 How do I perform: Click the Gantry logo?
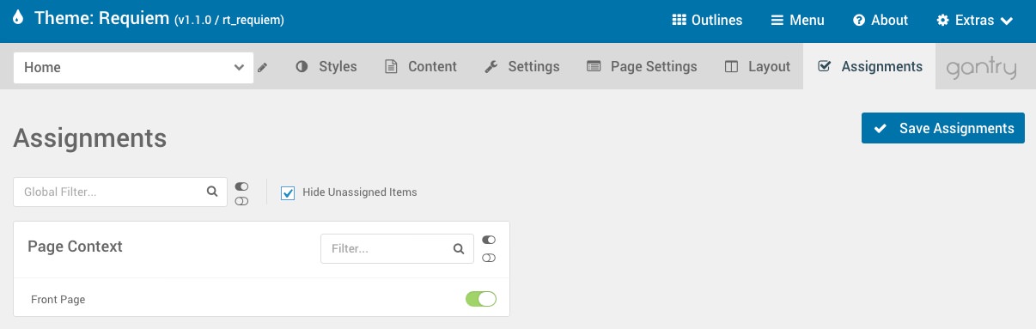click(x=981, y=69)
